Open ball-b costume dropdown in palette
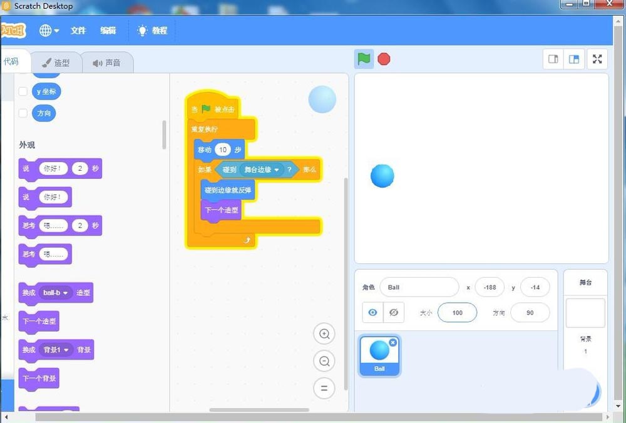 (x=56, y=292)
